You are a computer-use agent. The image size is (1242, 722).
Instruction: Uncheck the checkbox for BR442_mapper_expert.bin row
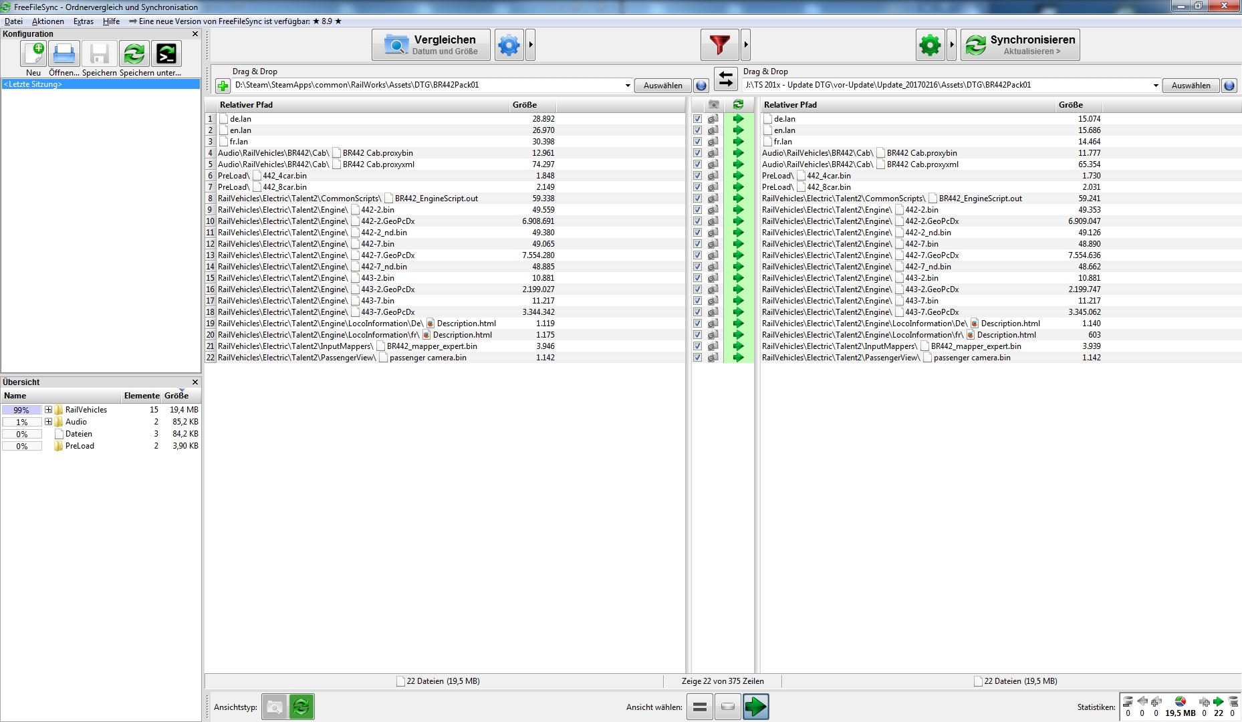pyautogui.click(x=697, y=346)
